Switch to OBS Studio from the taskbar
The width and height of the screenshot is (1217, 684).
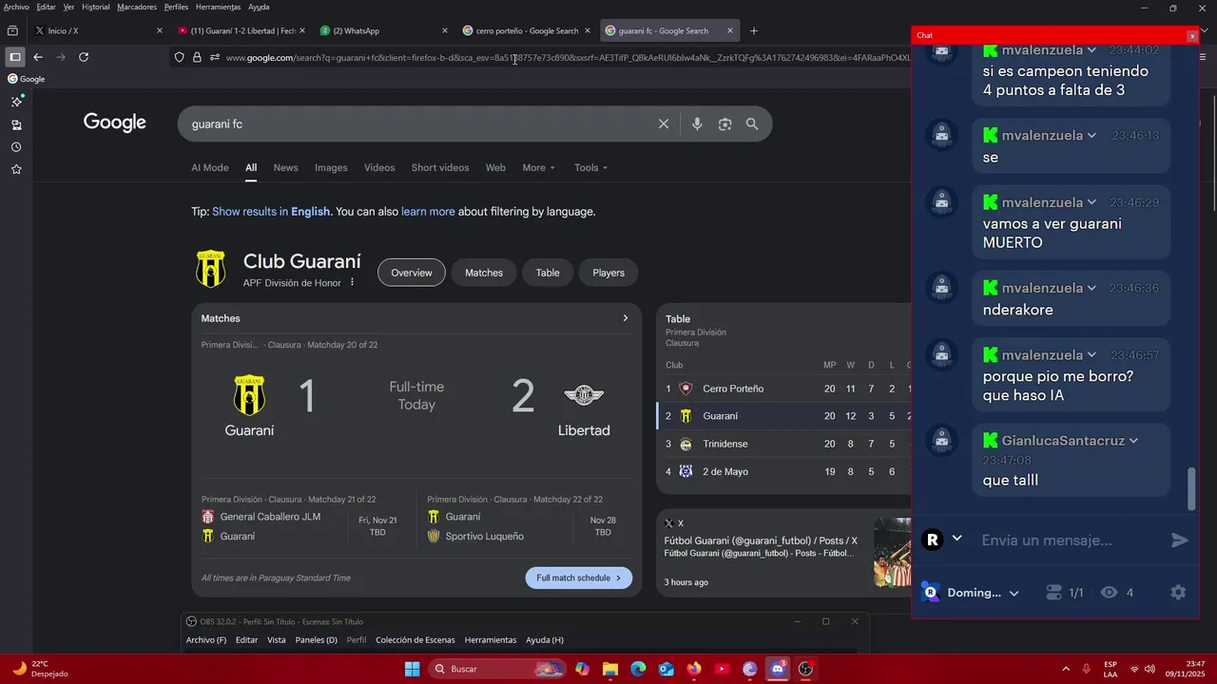(x=806, y=669)
